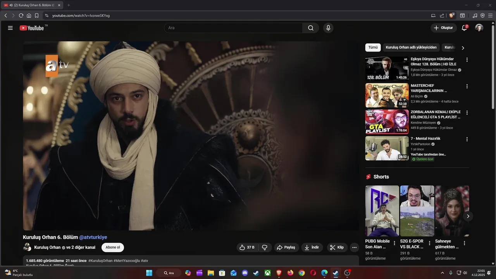Go to the YouTube home logo

[x=32, y=28]
